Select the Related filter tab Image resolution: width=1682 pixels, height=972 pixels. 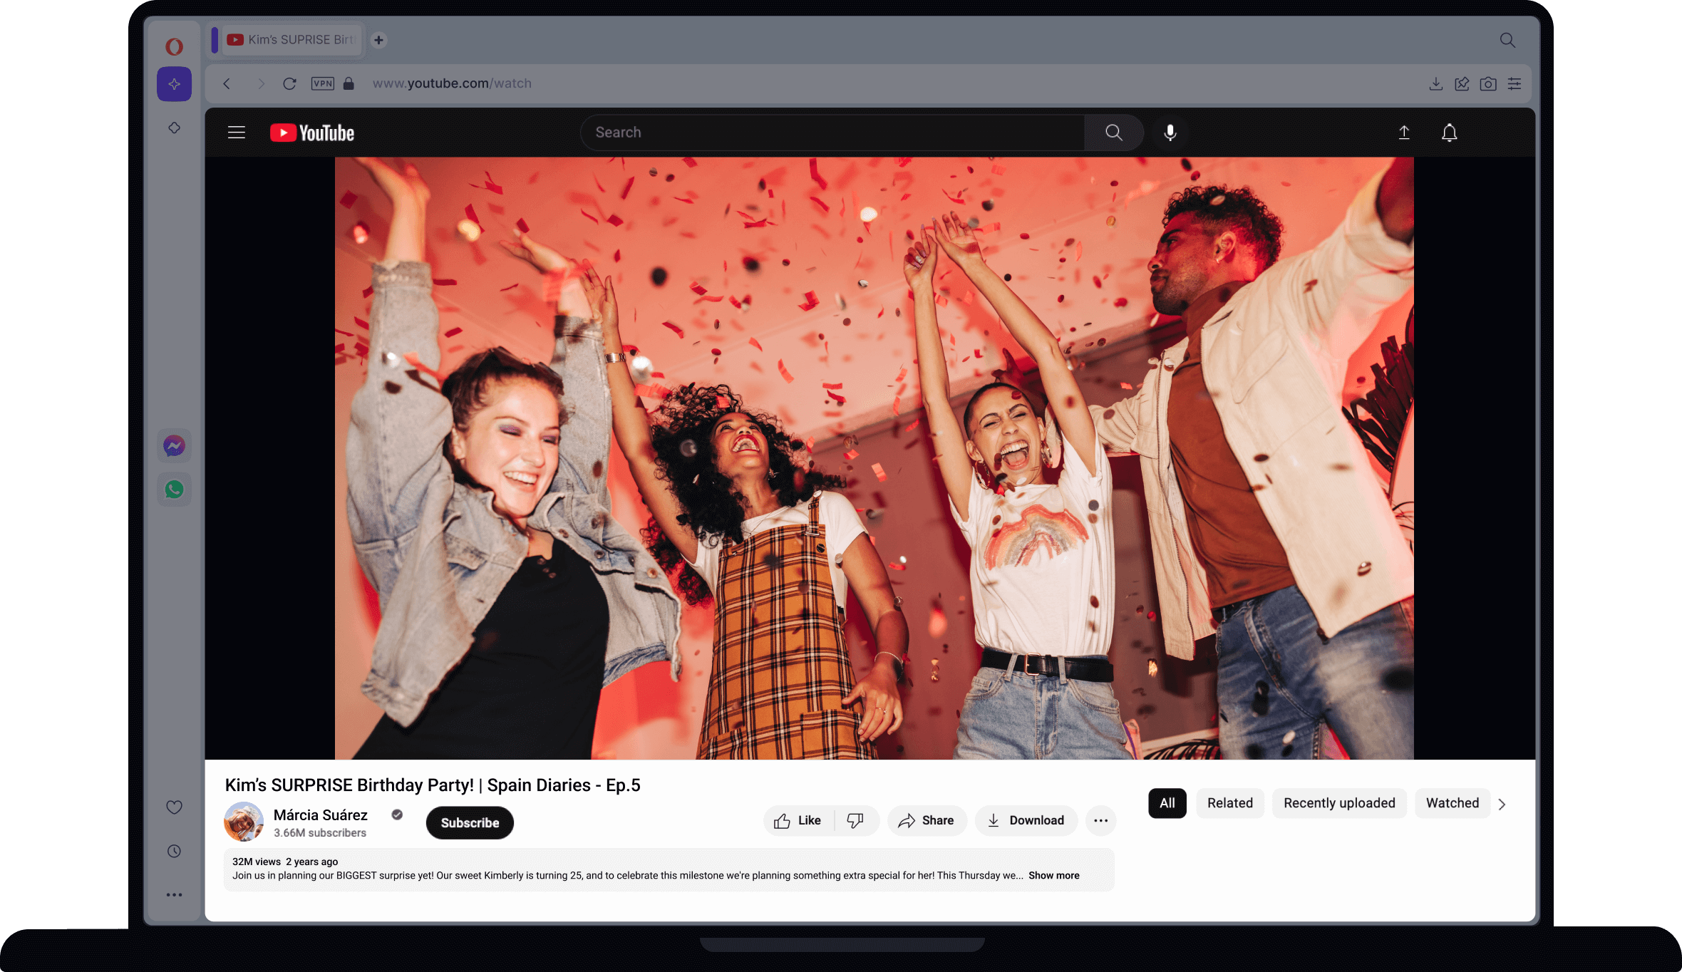pyautogui.click(x=1229, y=803)
